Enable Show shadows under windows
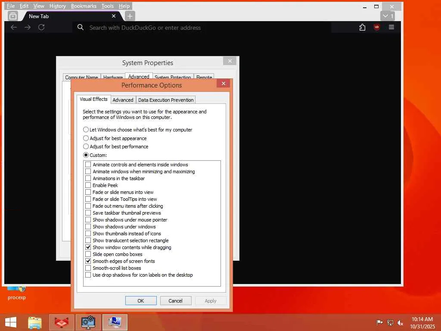Screen dimensions: 441x331 [x=88, y=227]
